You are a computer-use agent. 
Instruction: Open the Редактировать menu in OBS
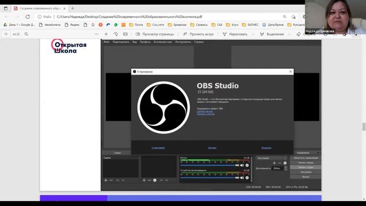point(121,42)
